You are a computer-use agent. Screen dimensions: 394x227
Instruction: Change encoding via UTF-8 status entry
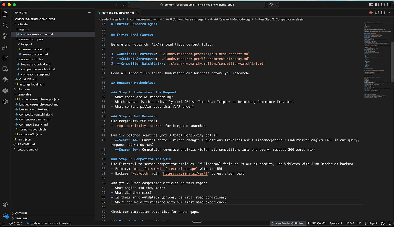350,223
